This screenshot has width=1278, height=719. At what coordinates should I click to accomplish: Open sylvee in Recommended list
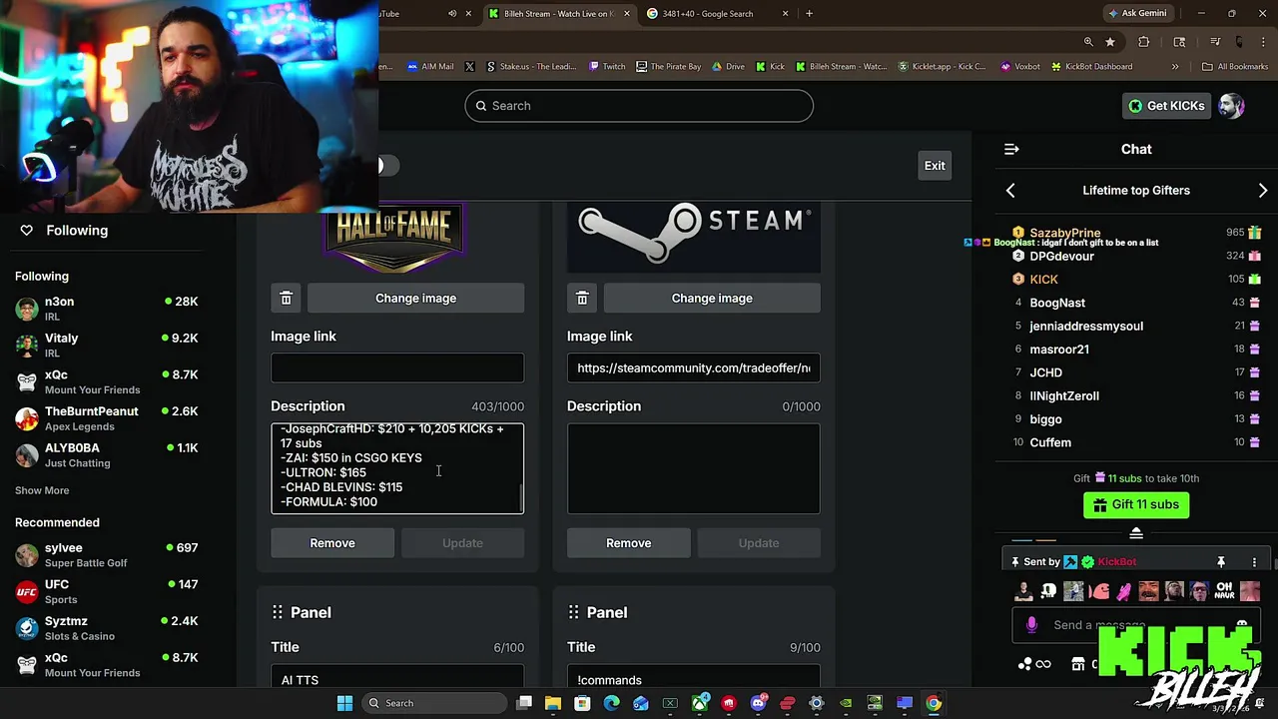[107, 555]
